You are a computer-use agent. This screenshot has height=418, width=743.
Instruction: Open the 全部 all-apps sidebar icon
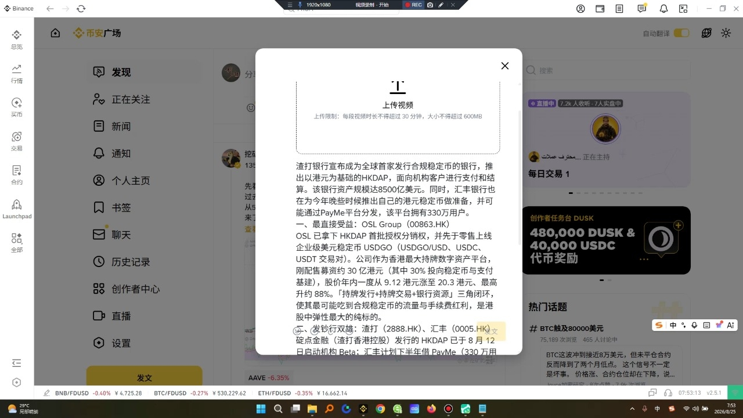click(16, 243)
